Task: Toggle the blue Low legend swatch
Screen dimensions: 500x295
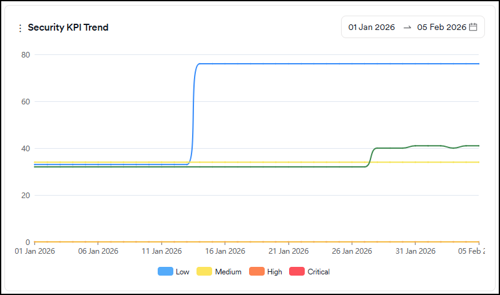Action: (165, 272)
